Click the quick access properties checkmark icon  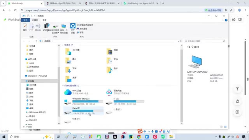[28, 16]
